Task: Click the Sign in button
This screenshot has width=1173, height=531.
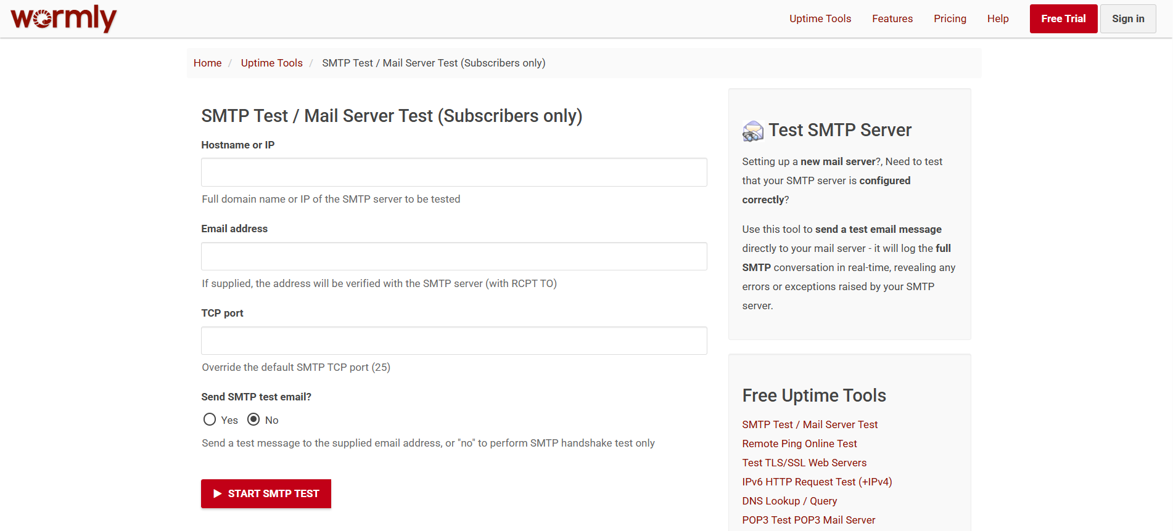Action: tap(1128, 18)
